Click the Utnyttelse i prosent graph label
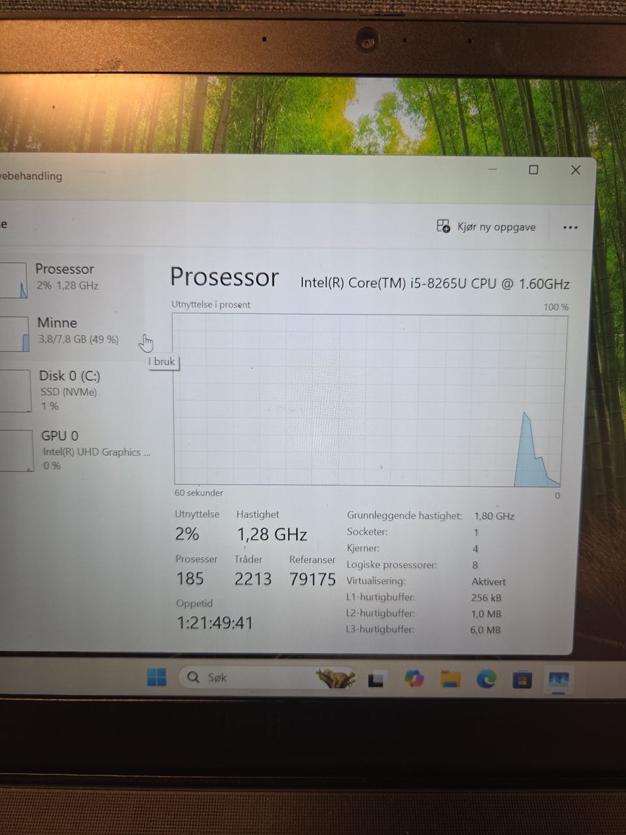Viewport: 626px width, 835px height. coord(211,305)
